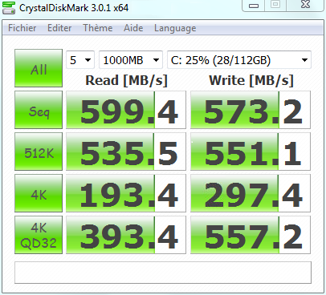Start the Seq benchmark test
Image resolution: width=326 pixels, height=295 pixels.
tap(39, 110)
